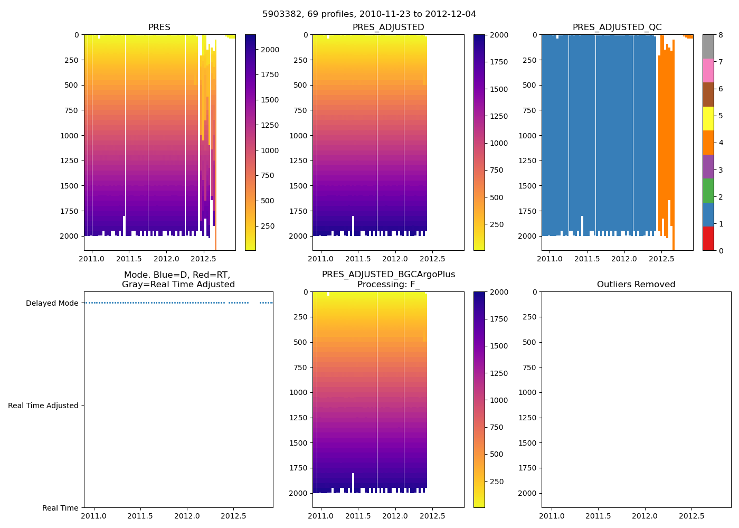Select the gray segment of the QC colorbar

(x=708, y=46)
